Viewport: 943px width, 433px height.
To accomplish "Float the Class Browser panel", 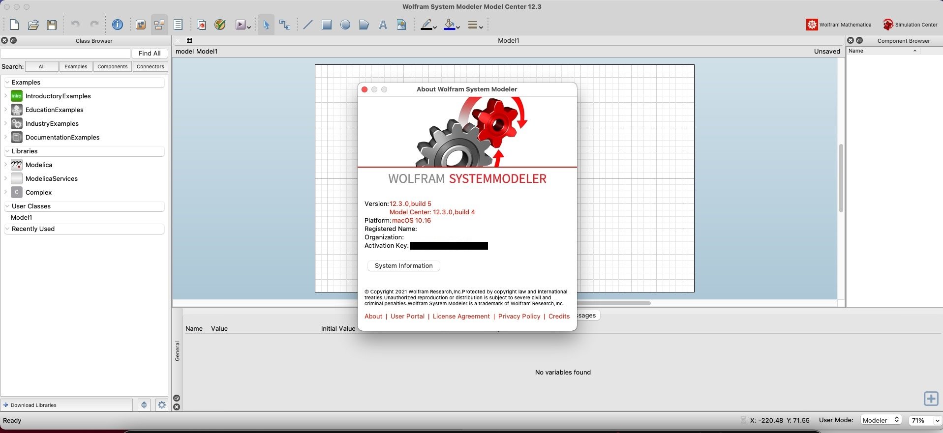I will (13, 40).
